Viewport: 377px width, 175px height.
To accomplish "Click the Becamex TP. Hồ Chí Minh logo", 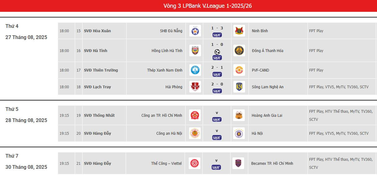I will [x=238, y=163].
